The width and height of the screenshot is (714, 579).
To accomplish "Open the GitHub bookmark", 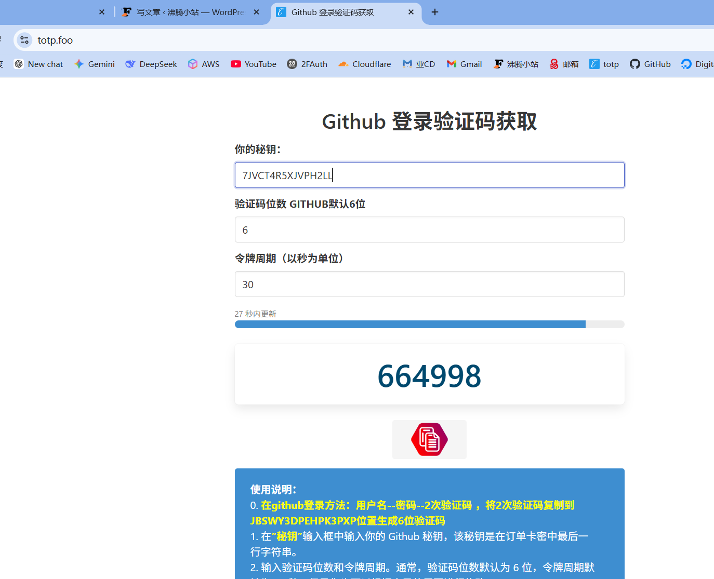I will (x=650, y=64).
